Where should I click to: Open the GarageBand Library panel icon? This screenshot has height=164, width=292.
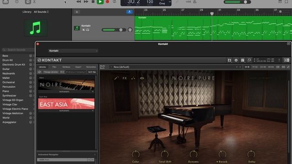click(5, 2)
